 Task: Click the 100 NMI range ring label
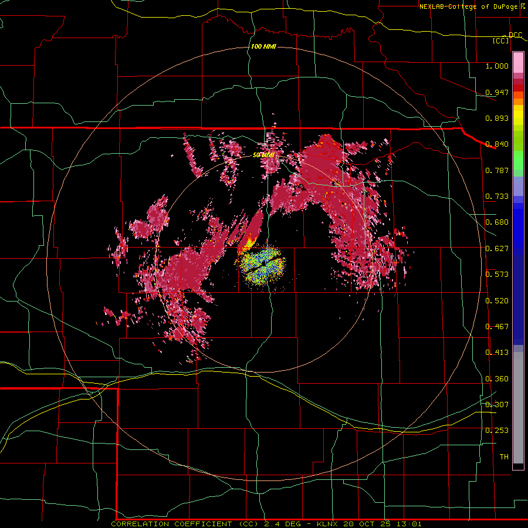pos(263,46)
